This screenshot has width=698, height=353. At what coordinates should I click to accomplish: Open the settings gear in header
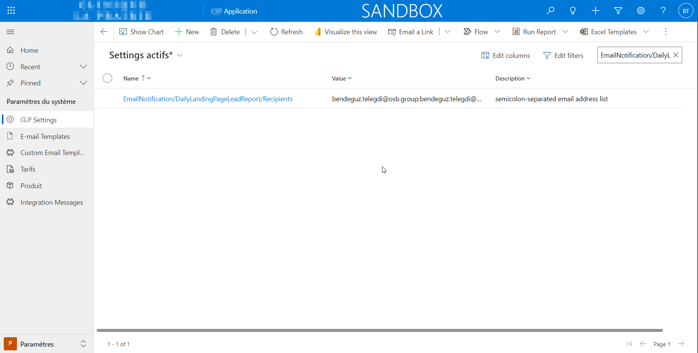pos(640,11)
